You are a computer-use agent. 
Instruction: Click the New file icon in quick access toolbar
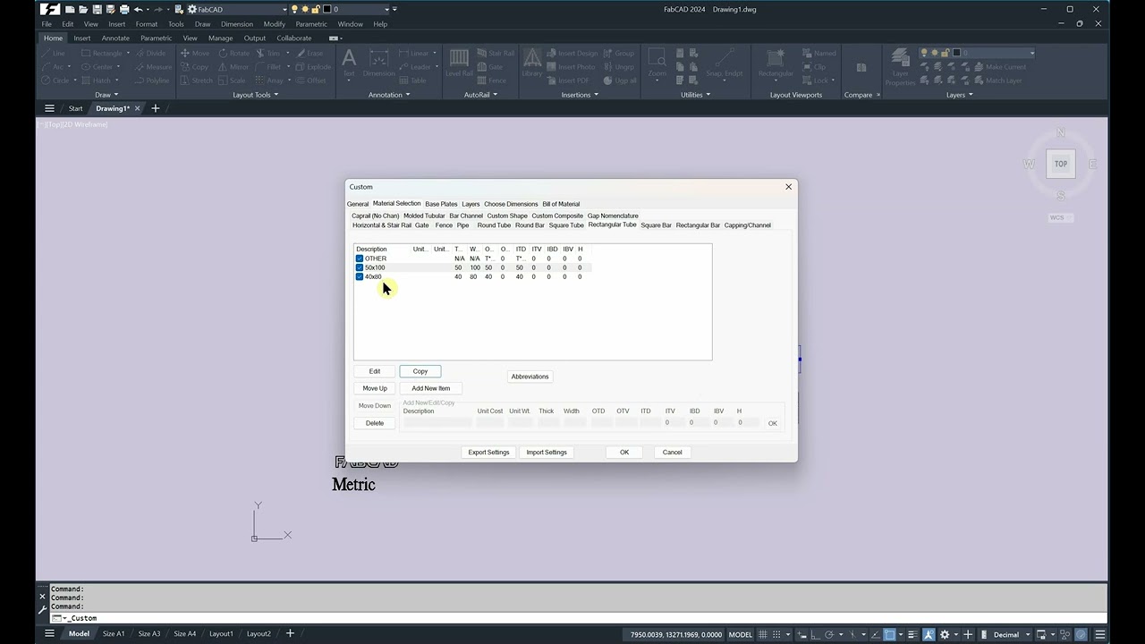click(70, 9)
